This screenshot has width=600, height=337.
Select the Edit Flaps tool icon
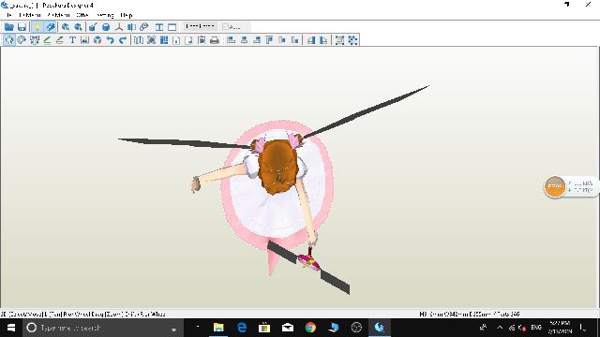(x=60, y=39)
